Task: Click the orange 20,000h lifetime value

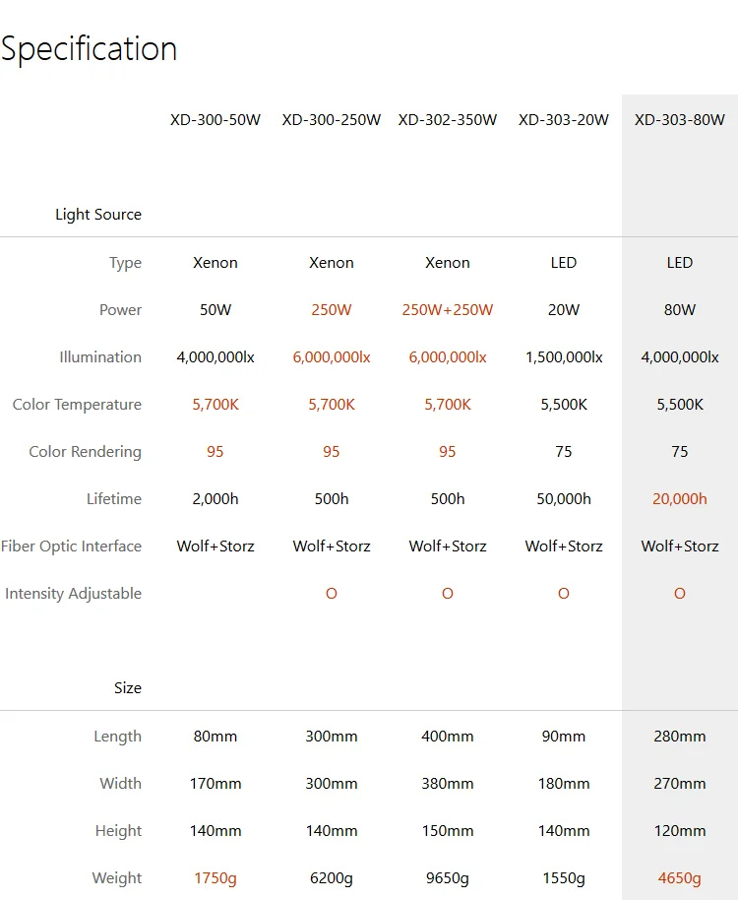Action: pos(680,499)
